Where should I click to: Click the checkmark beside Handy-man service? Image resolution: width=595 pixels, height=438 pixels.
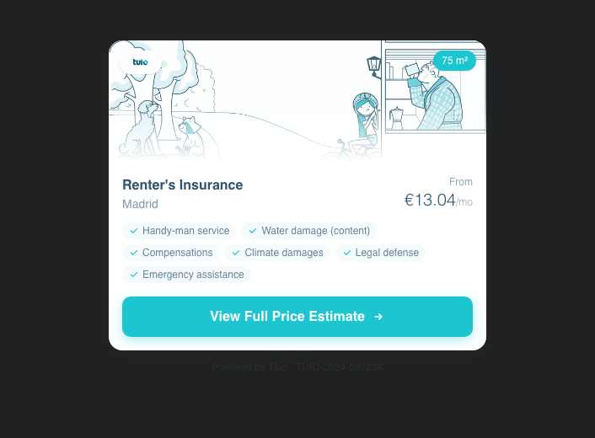point(134,231)
